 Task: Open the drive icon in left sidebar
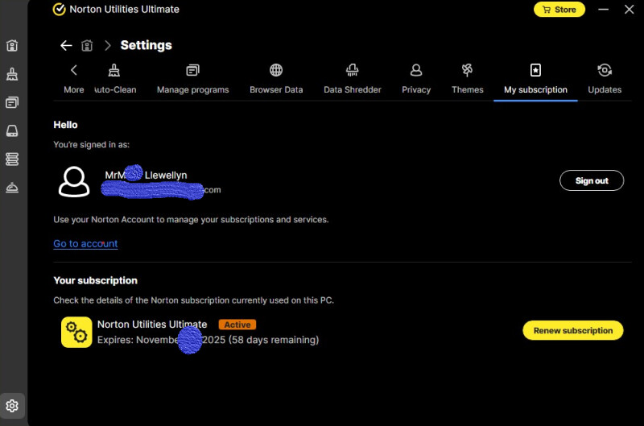12,130
